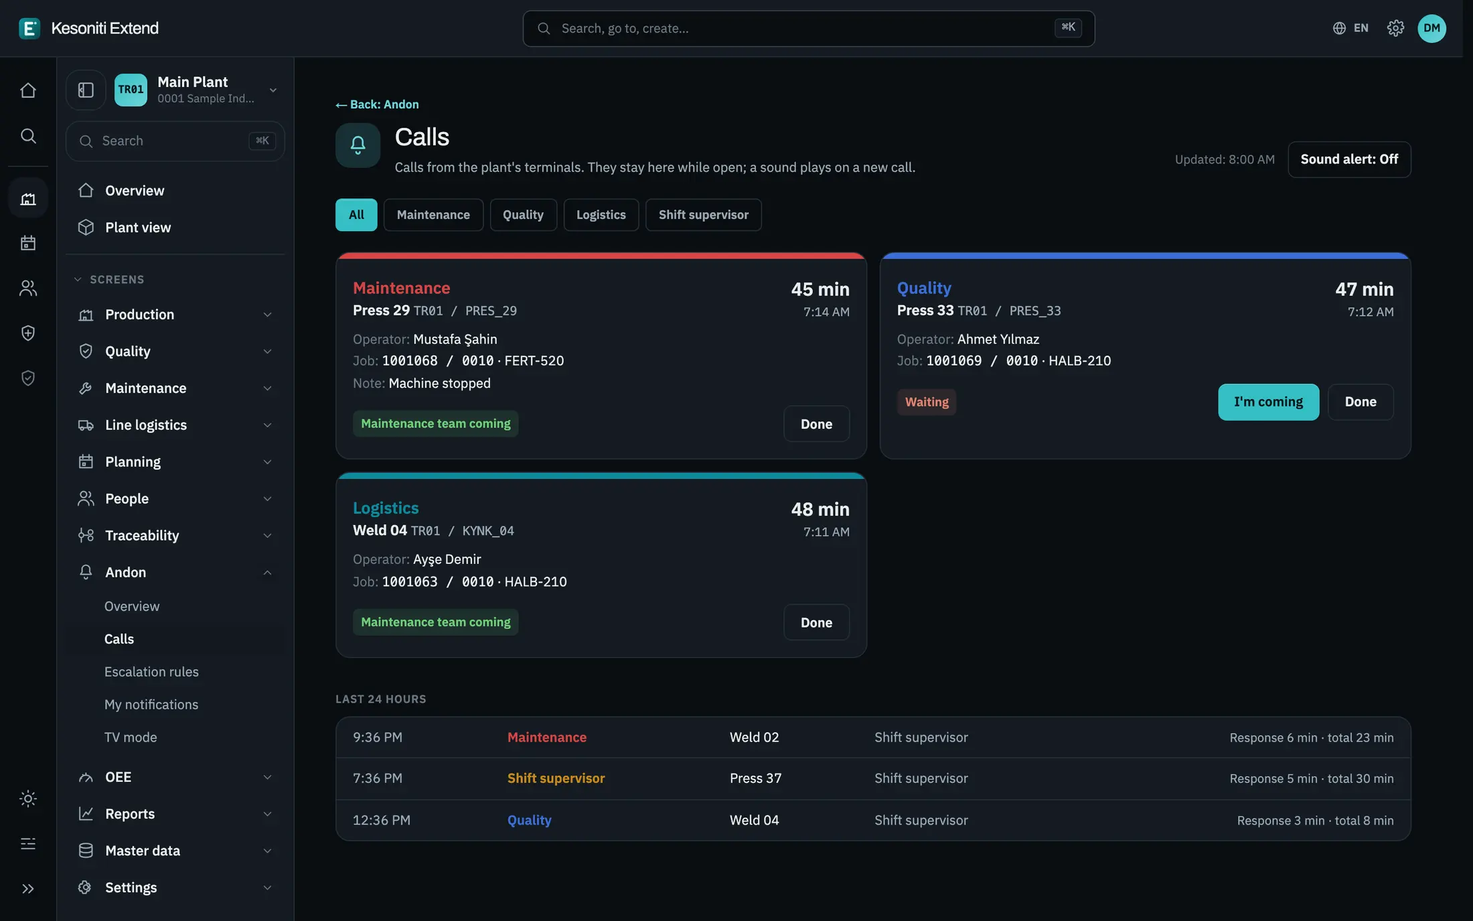Toggle the Sound alert: Off button
The image size is (1473, 921).
tap(1349, 159)
